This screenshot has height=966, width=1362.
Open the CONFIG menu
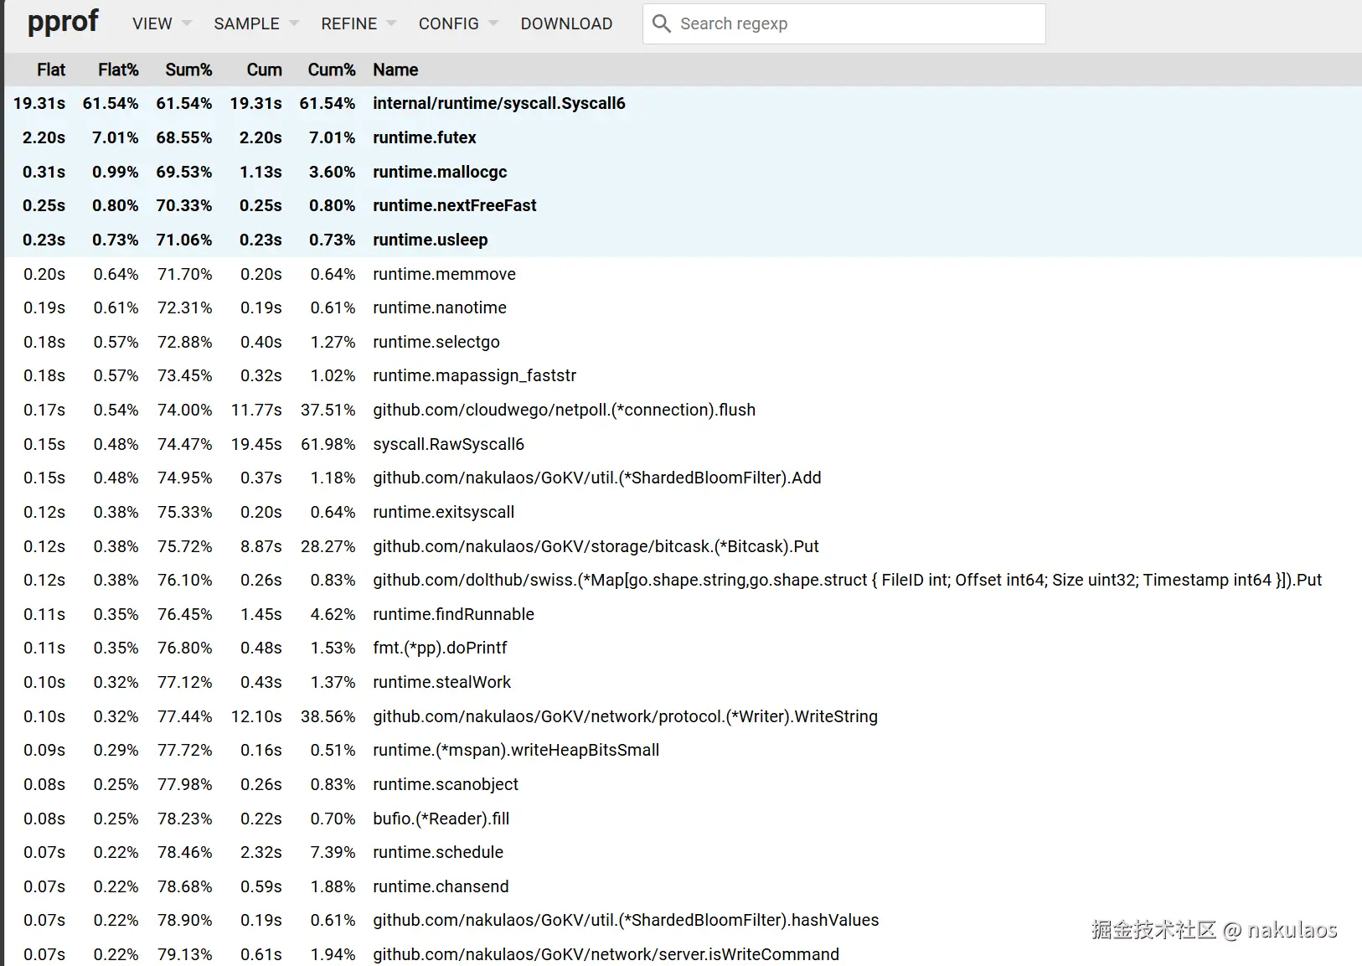(457, 23)
